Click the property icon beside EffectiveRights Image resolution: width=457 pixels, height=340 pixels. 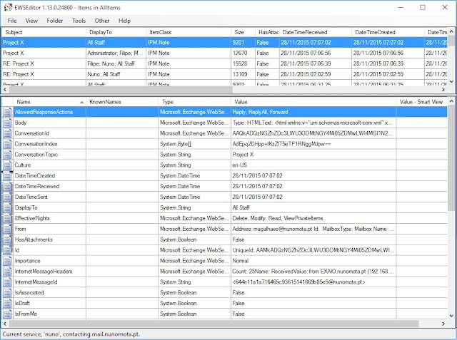(7, 218)
